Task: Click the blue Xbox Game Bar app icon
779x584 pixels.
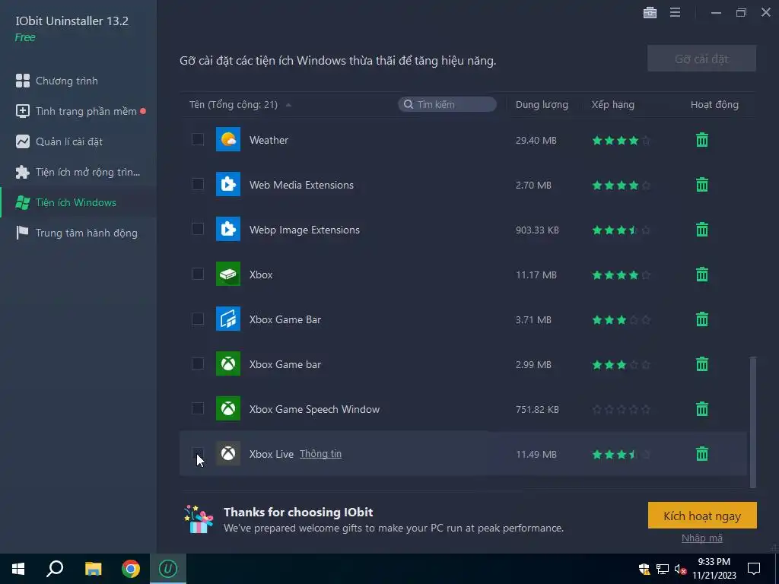Action: click(x=228, y=319)
